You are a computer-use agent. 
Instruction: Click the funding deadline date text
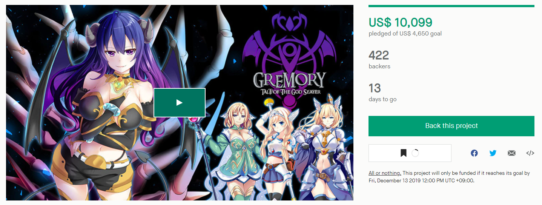tap(421, 180)
